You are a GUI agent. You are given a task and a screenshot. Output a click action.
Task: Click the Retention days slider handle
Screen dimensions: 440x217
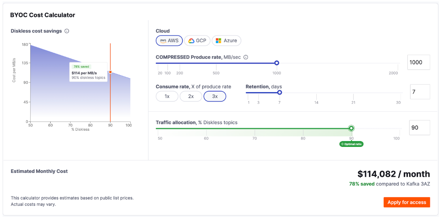point(279,93)
